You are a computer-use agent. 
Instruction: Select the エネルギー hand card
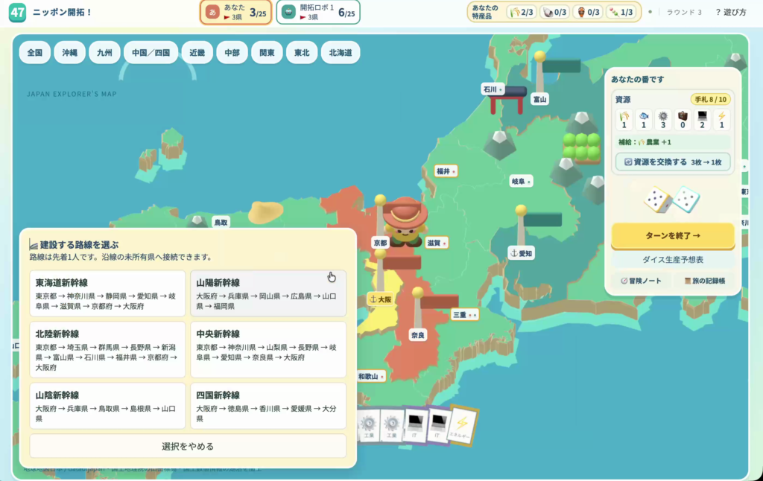tap(463, 425)
